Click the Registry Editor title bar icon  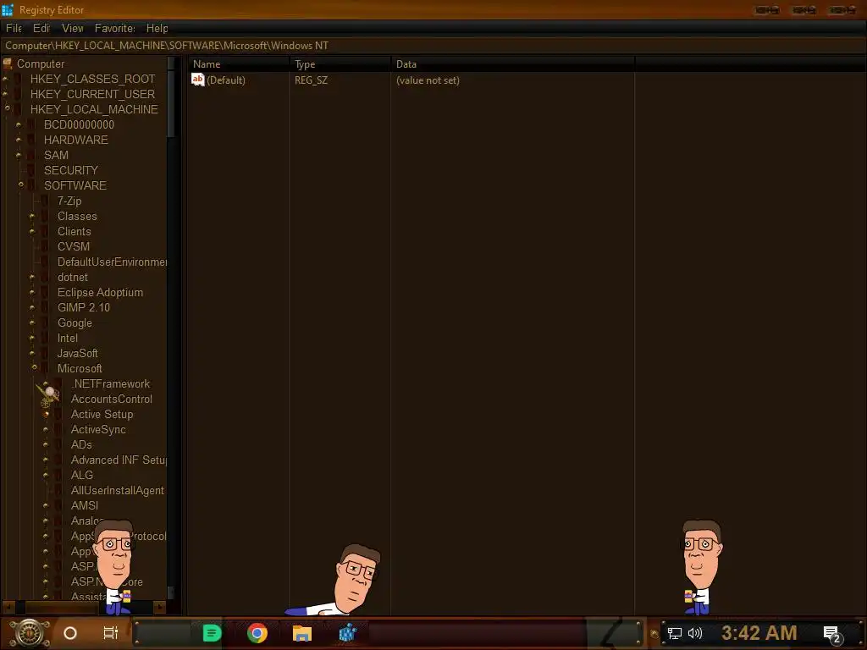[7, 10]
